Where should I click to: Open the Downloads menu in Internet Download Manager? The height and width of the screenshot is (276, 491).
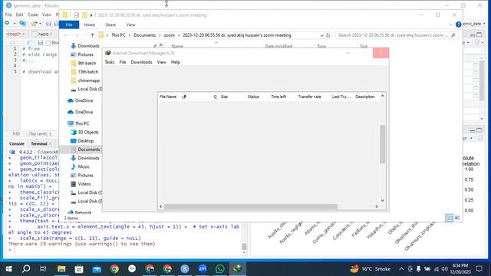[141, 62]
